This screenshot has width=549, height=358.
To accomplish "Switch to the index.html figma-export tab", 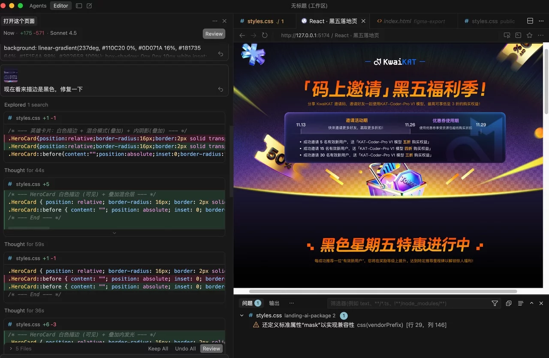I will (412, 21).
